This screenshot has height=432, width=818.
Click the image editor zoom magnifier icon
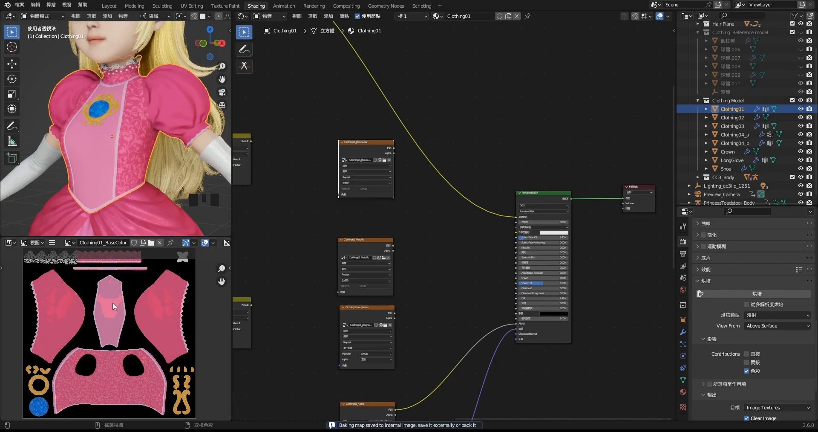[x=222, y=268]
